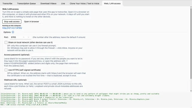Select the Live tab
The height and width of the screenshot is (108, 192).
63,3
